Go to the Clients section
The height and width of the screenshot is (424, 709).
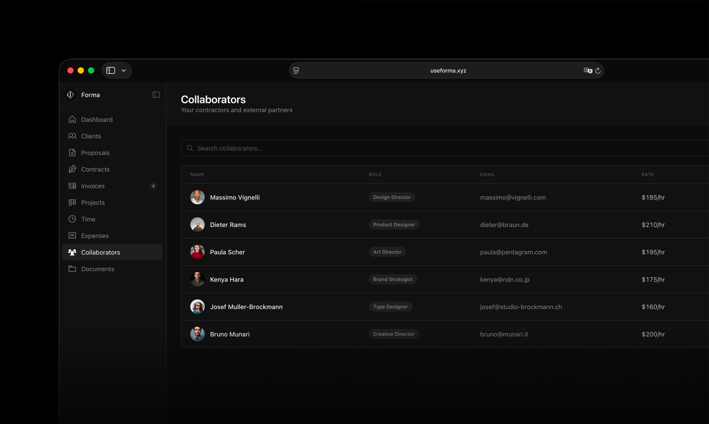pyautogui.click(x=91, y=136)
